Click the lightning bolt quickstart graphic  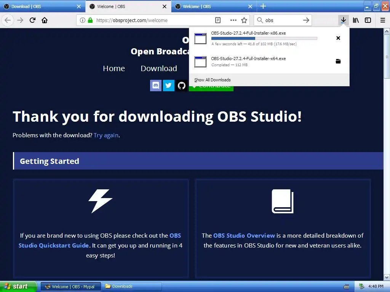(x=101, y=201)
